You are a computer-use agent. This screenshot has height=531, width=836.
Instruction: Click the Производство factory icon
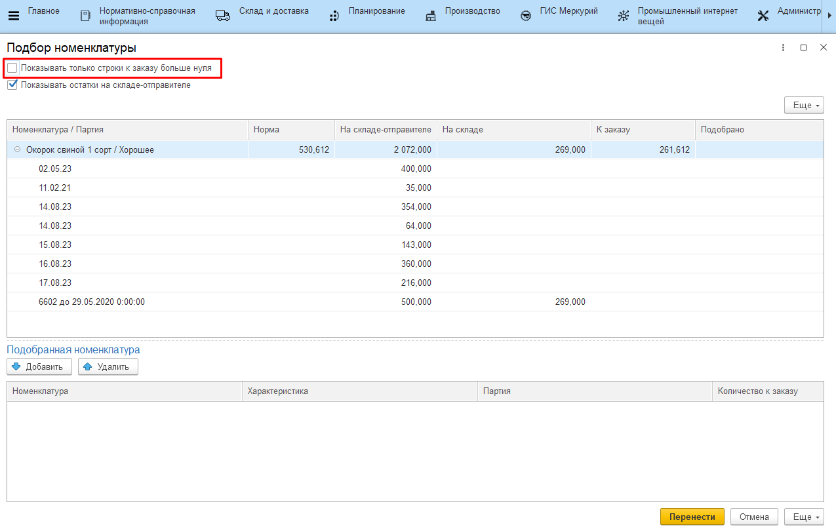[x=430, y=16]
